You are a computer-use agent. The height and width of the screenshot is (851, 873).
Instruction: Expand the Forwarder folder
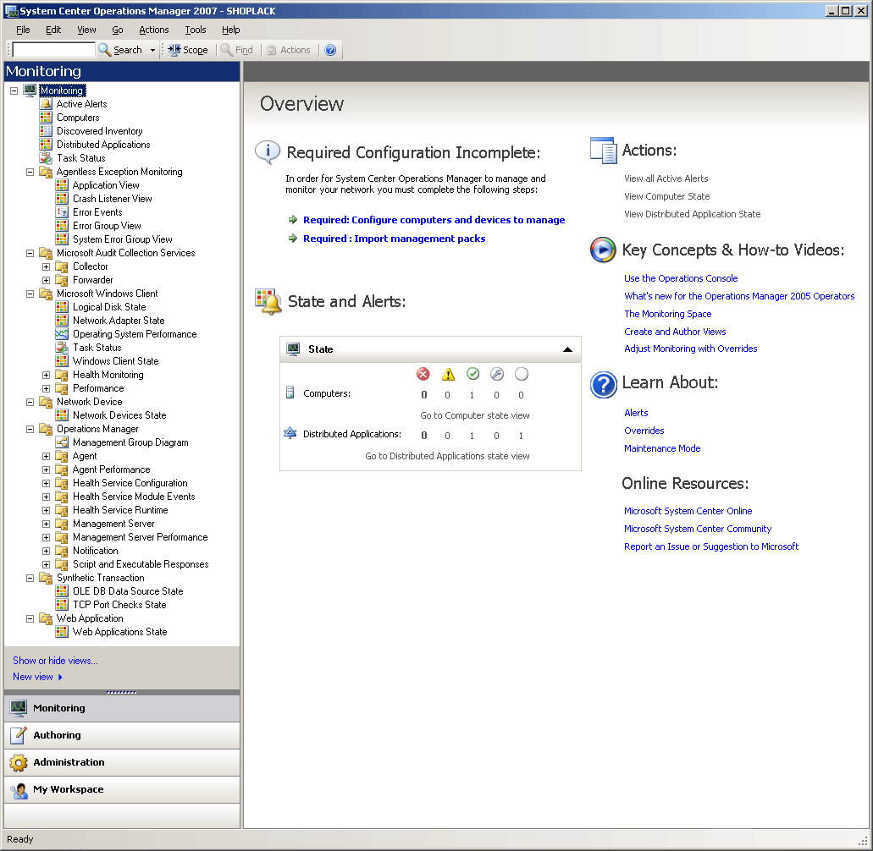[x=47, y=280]
